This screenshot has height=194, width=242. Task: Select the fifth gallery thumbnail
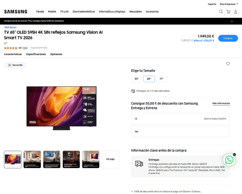(x=91, y=159)
